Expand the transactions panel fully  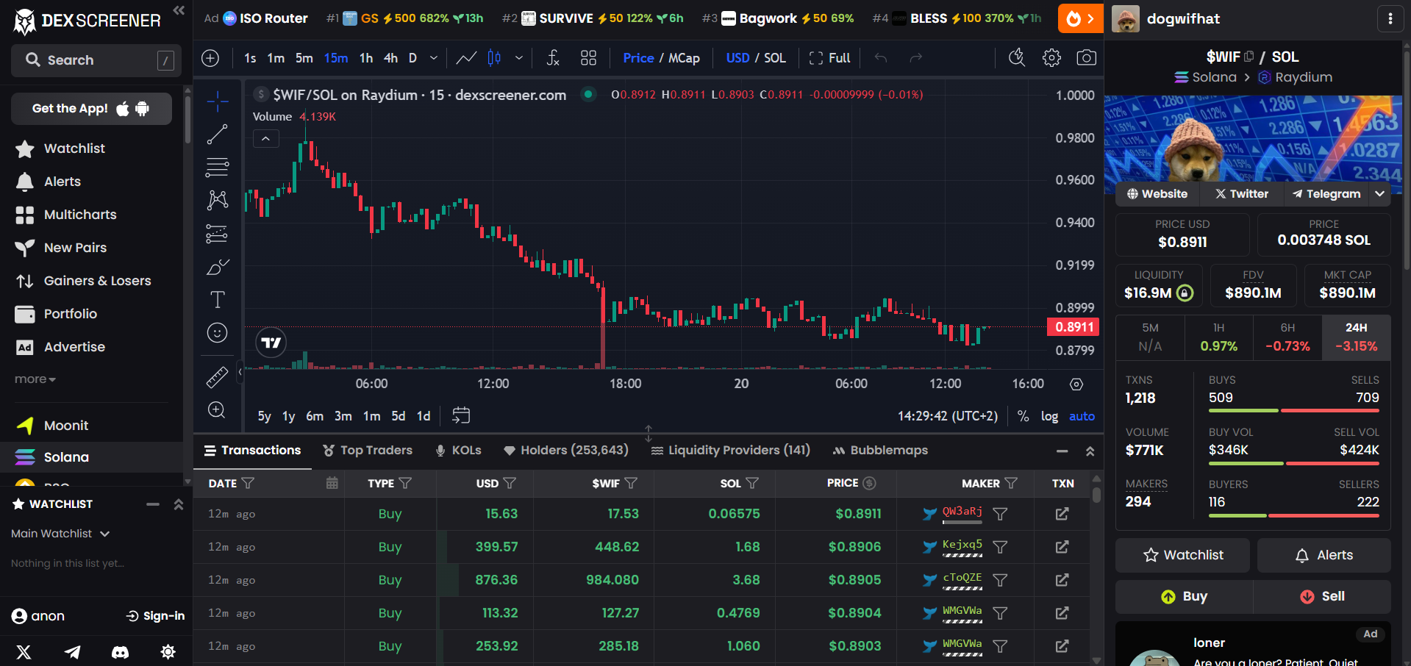pos(1090,451)
